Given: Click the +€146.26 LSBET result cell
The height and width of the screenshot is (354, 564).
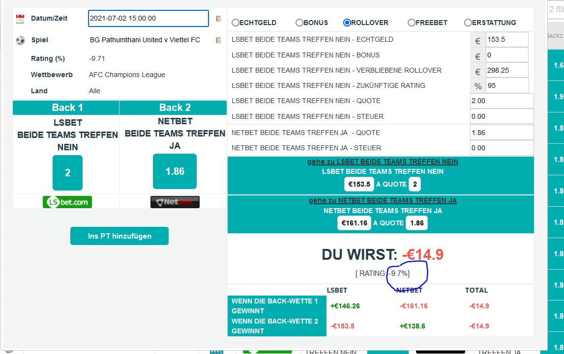Looking at the screenshot, I should (x=345, y=306).
